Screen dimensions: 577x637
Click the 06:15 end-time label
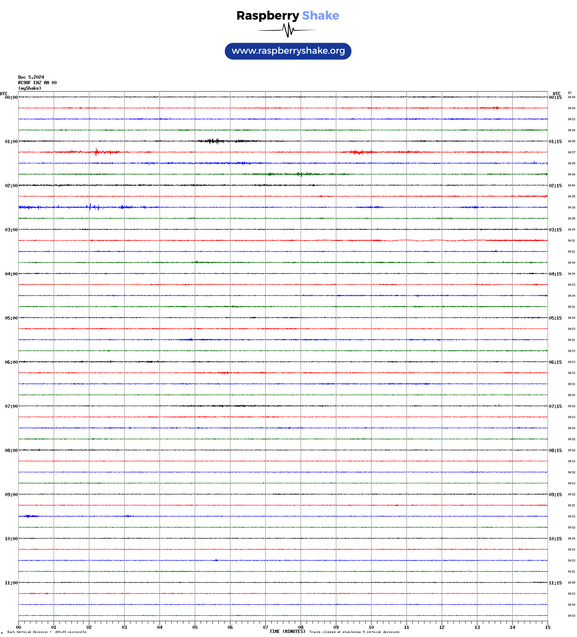point(555,362)
